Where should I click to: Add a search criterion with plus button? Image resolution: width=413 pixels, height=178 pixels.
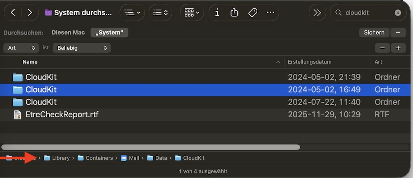coord(398,48)
